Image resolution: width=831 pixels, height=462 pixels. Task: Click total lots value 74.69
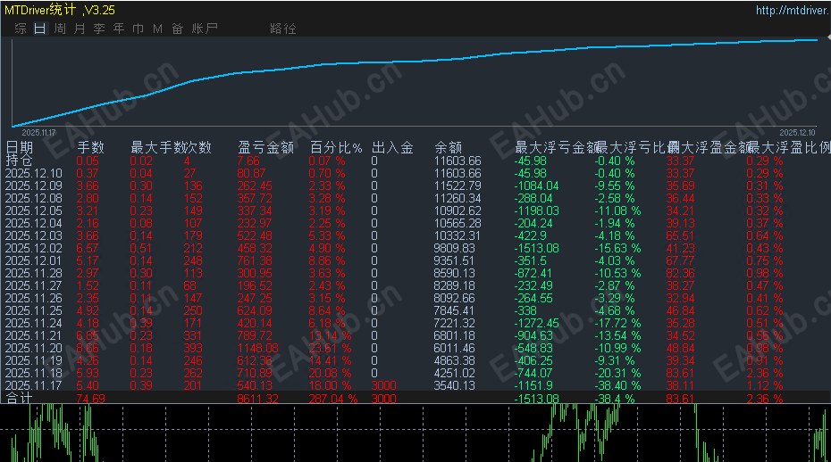(90, 399)
